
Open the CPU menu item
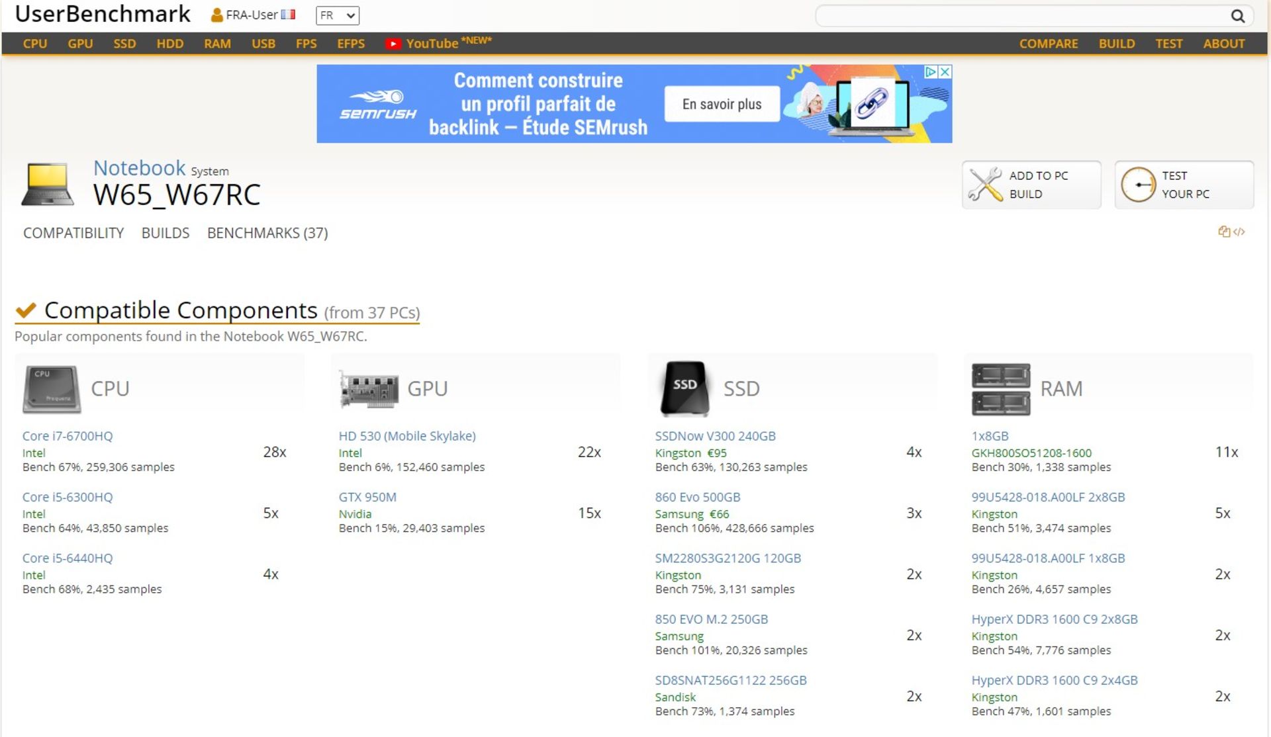pos(35,44)
